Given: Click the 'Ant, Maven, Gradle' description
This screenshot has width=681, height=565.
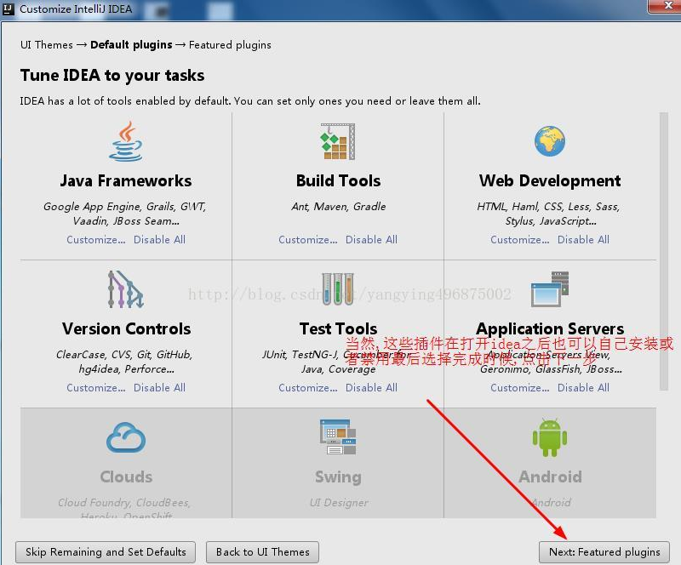Looking at the screenshot, I should point(339,206).
